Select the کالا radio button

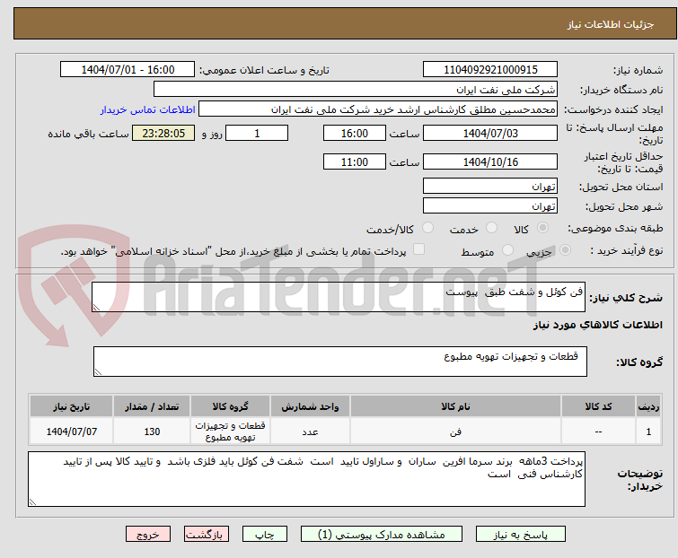(542, 228)
